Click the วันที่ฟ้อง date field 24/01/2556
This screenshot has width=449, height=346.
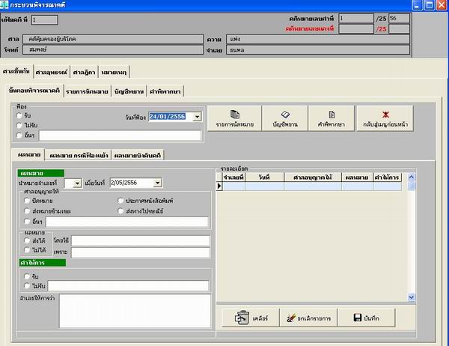170,117
